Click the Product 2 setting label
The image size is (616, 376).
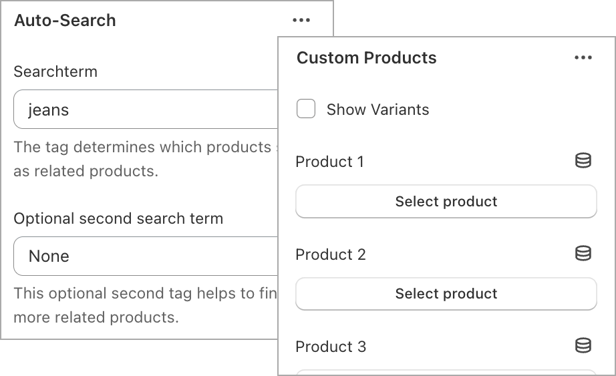(331, 254)
